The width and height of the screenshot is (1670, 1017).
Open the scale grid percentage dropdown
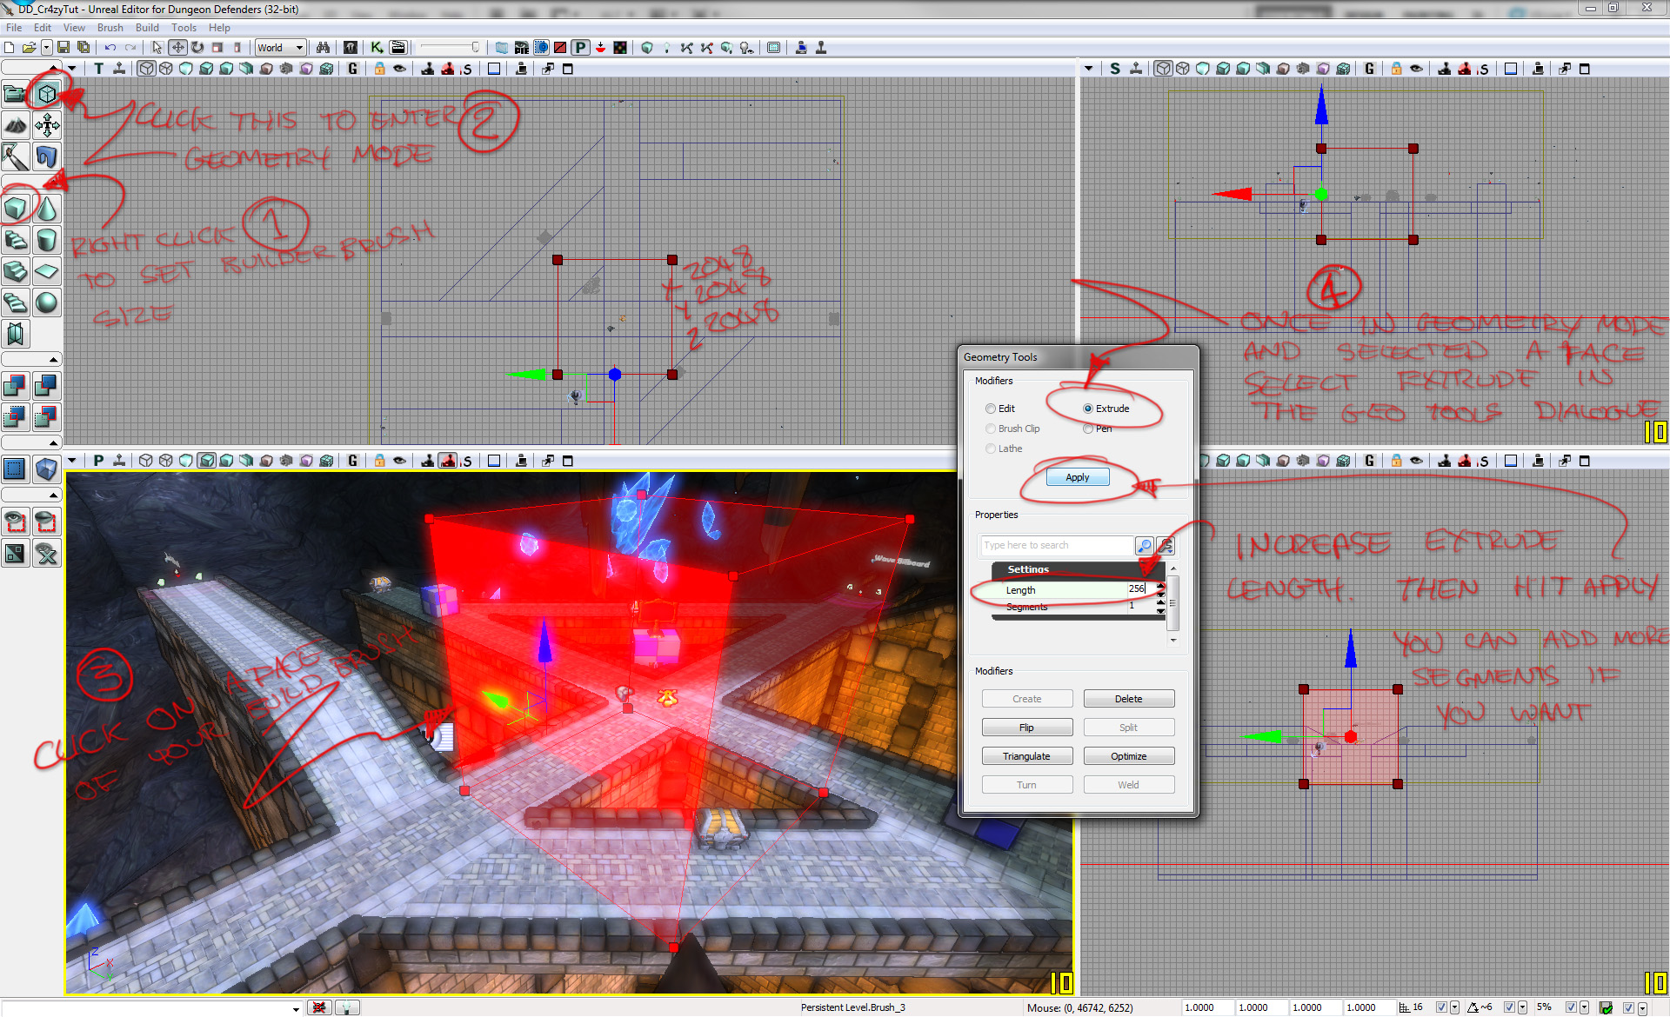(x=1585, y=1007)
